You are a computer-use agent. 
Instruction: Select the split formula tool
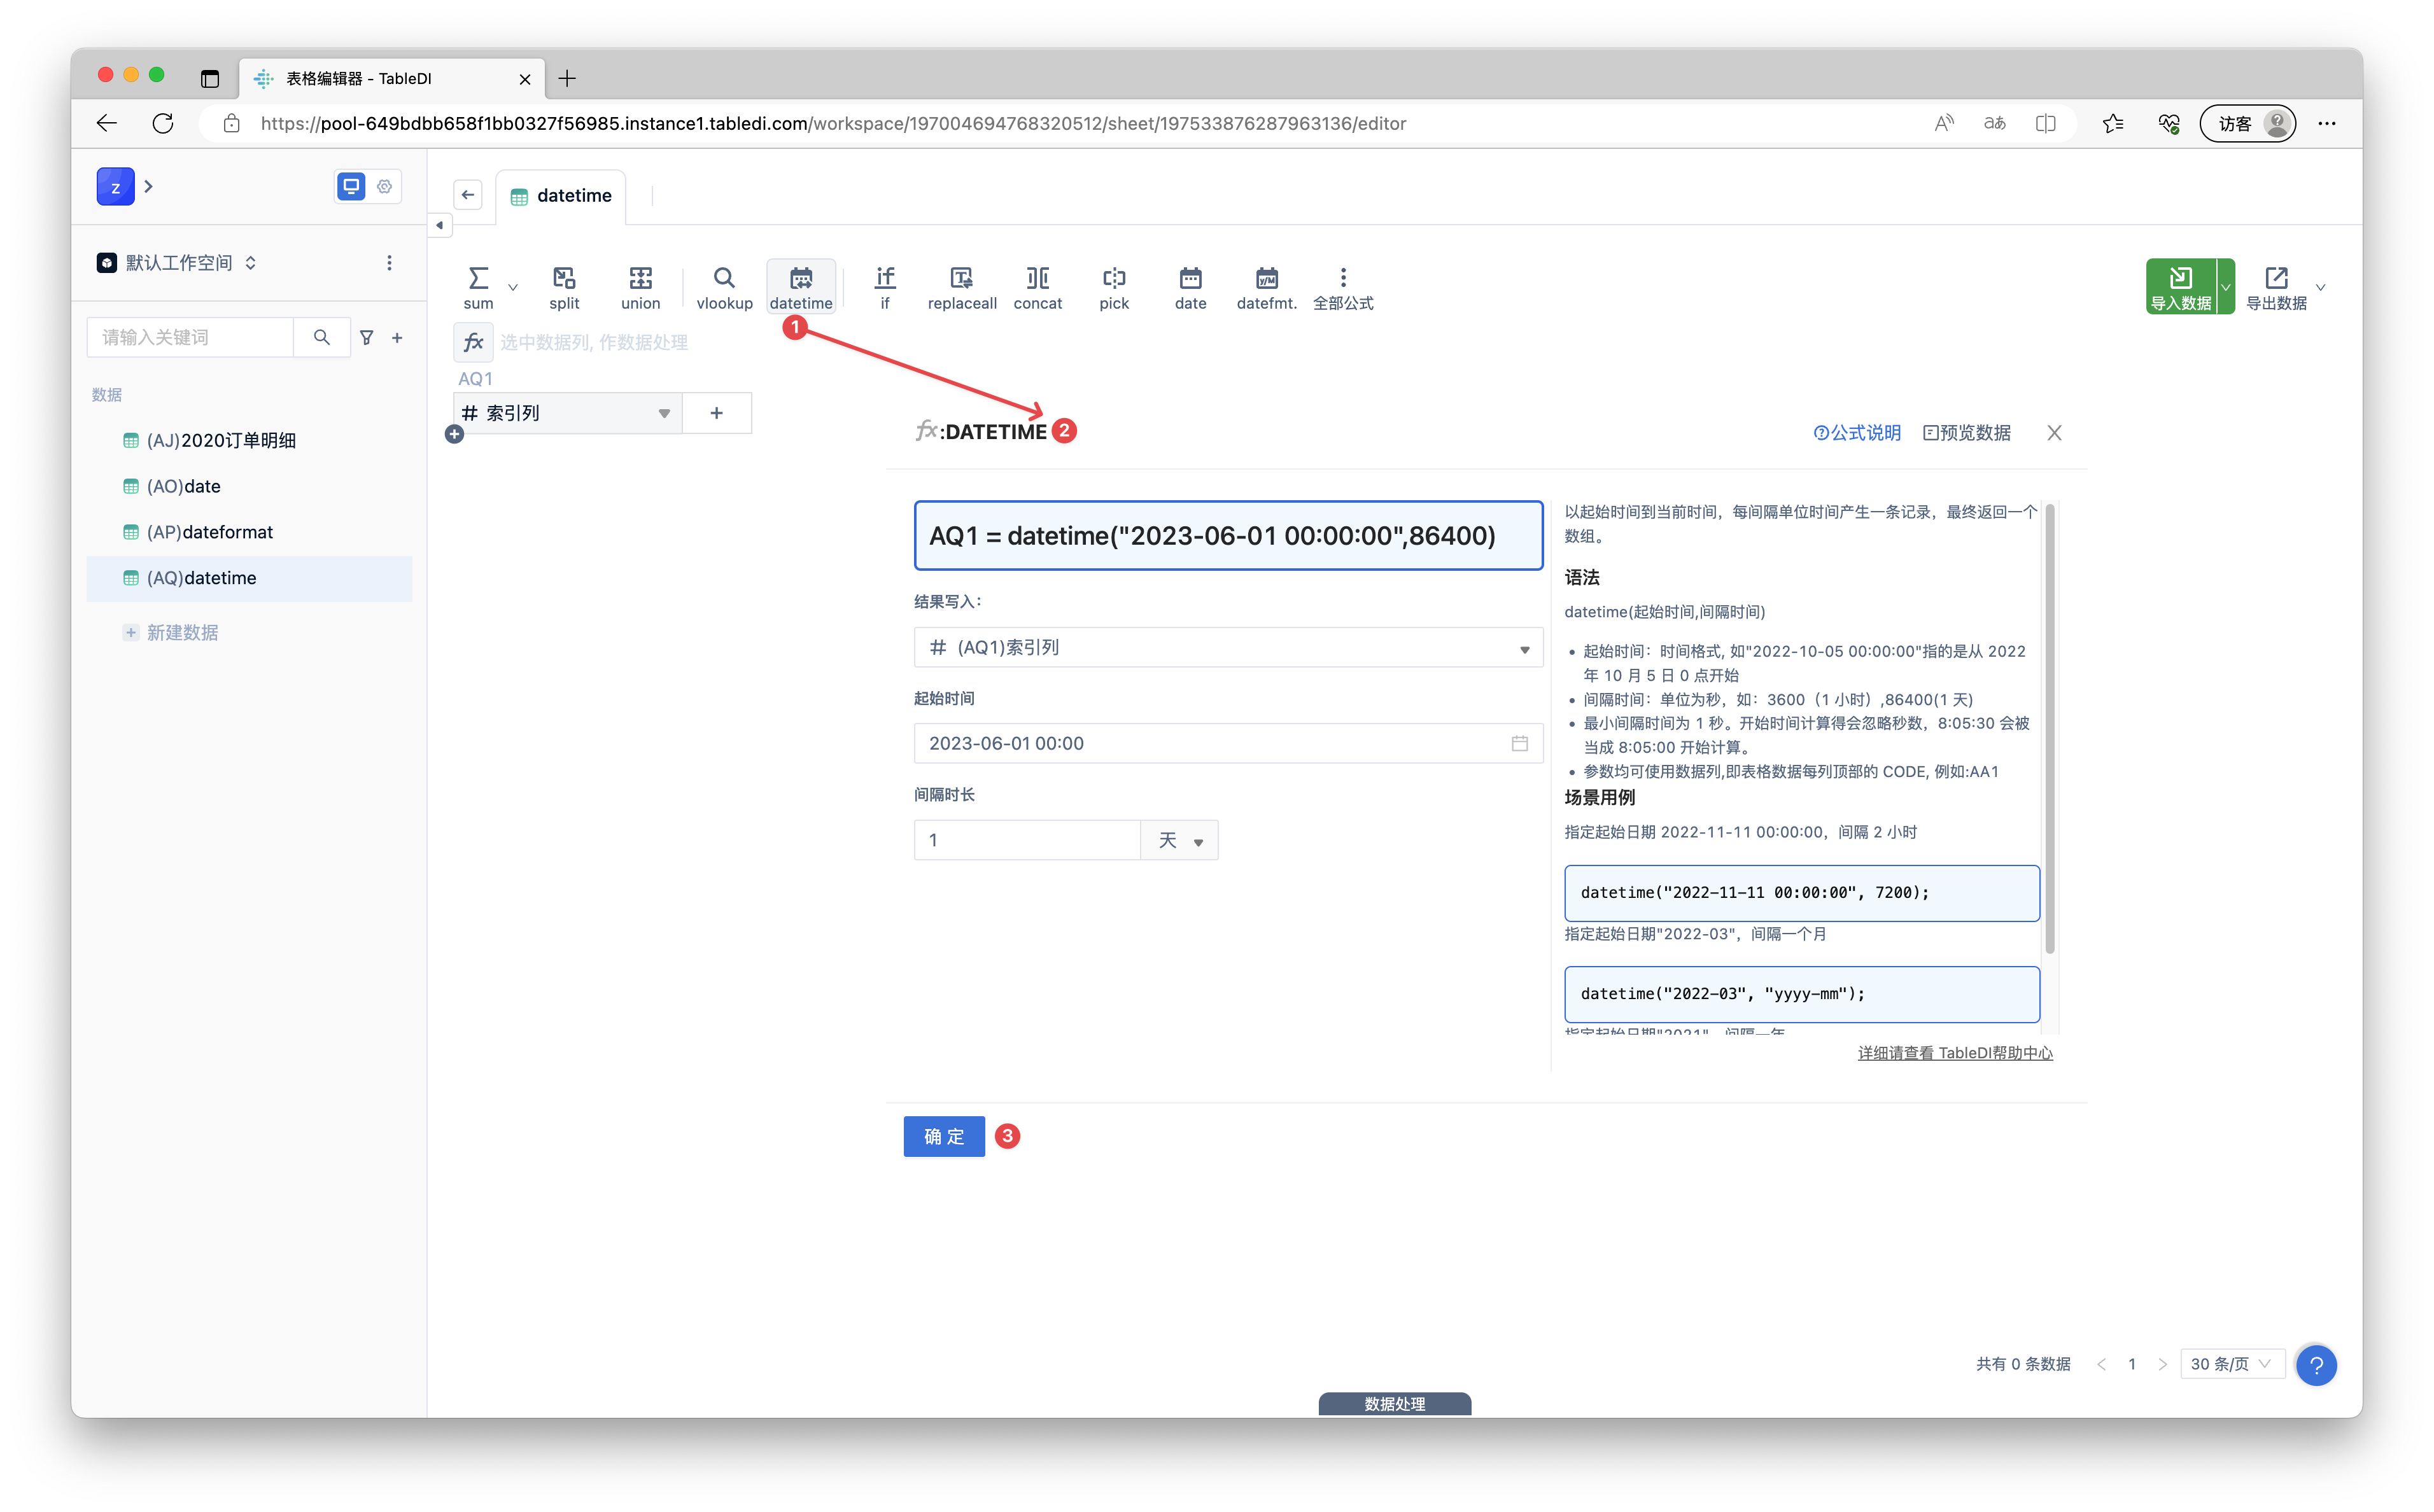(x=564, y=287)
